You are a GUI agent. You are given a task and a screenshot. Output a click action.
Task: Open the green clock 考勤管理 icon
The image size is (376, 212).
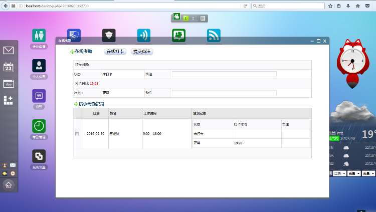coord(39,126)
